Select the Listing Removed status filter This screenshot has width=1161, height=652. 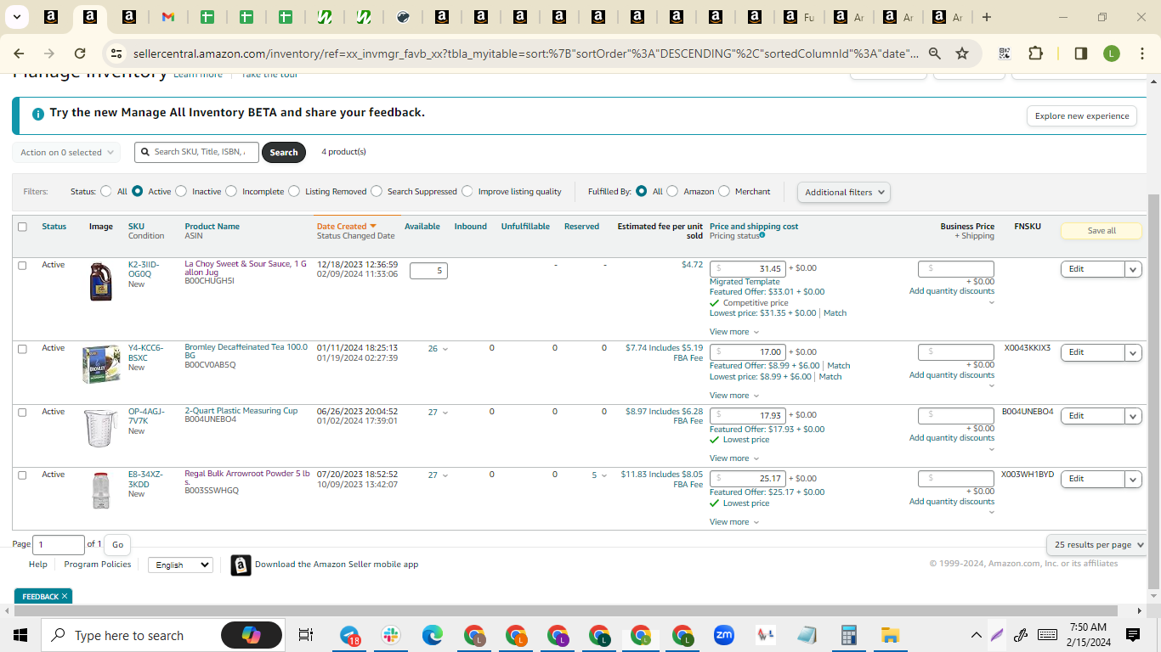[294, 191]
